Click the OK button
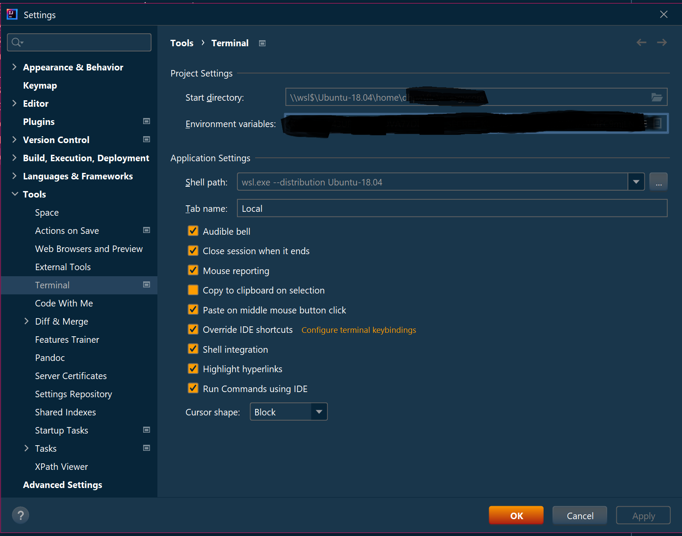The width and height of the screenshot is (682, 536). 516,515
